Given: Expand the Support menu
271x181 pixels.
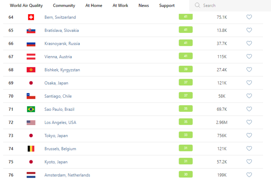Looking at the screenshot, I should (167, 5).
